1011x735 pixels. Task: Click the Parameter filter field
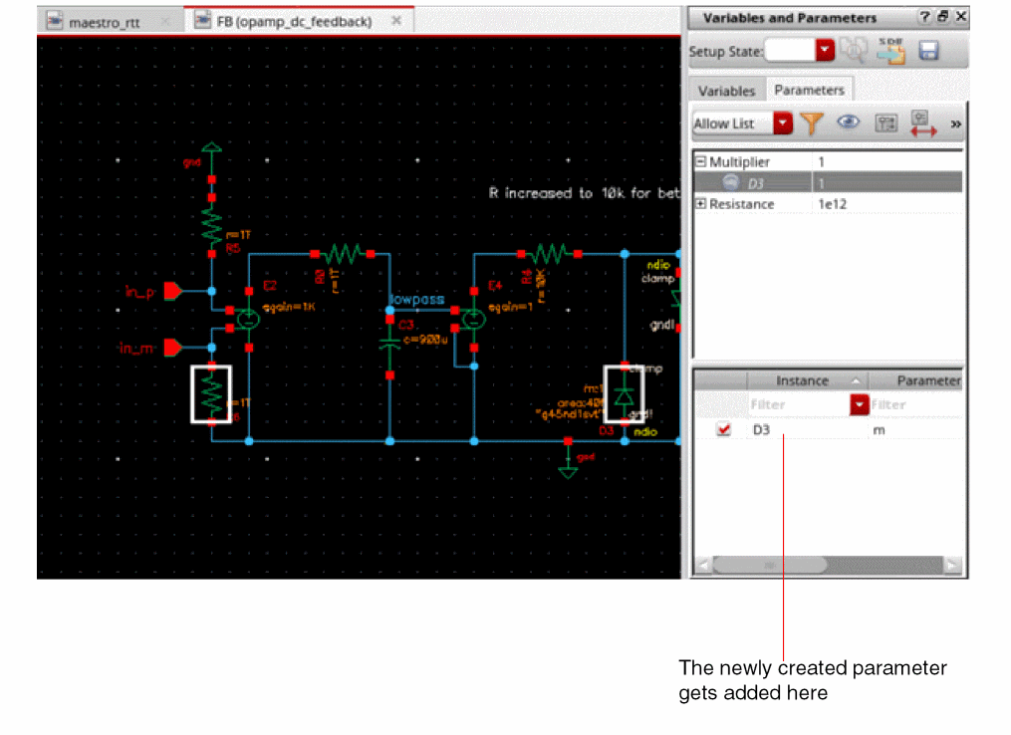[x=916, y=405]
